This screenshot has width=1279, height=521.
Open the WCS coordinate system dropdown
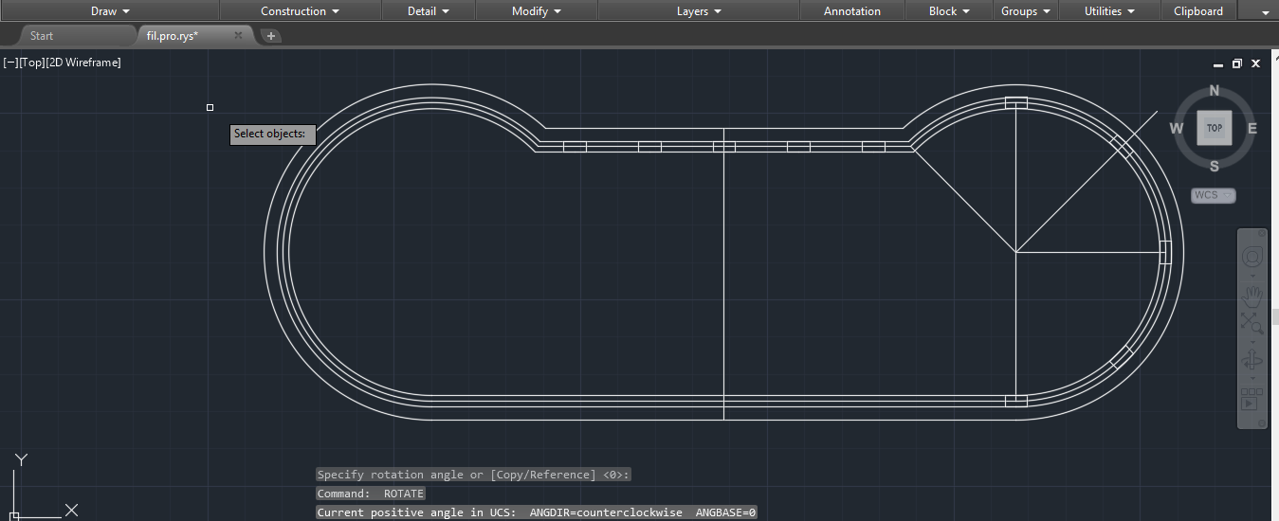coord(1214,195)
